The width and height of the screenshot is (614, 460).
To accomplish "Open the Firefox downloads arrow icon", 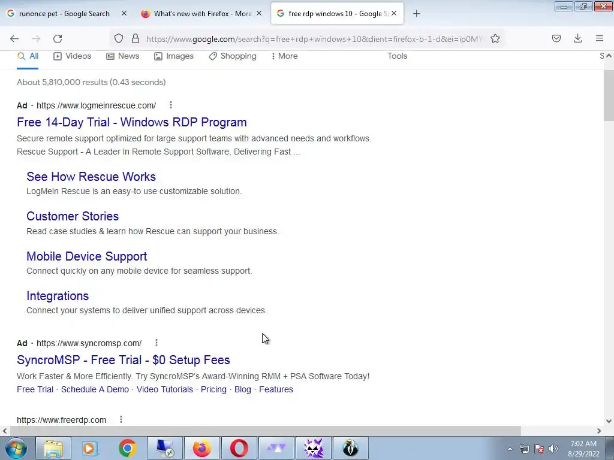I will point(577,38).
